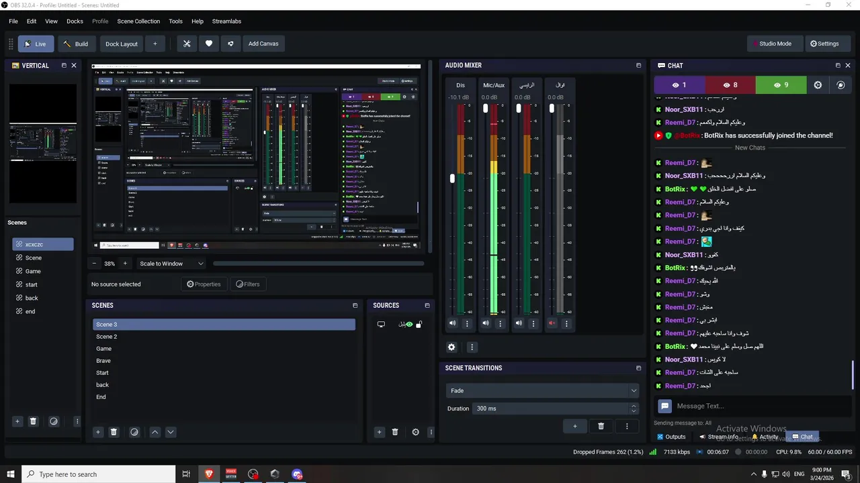This screenshot has width=860, height=483.
Task: Open source properties gear in the Sources dock
Action: (415, 432)
